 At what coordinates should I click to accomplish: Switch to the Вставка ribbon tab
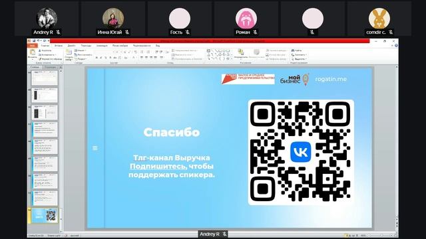point(59,46)
